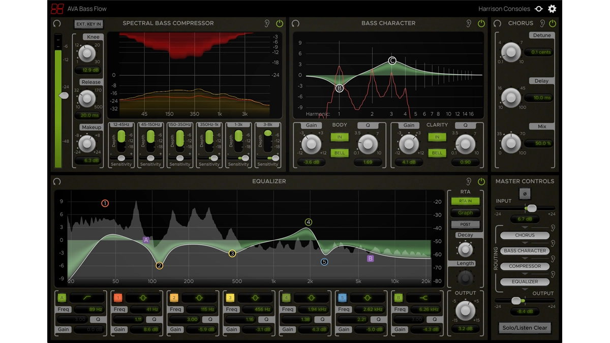Click the Chorus ear listen icon
The width and height of the screenshot is (610, 343).
point(542,23)
